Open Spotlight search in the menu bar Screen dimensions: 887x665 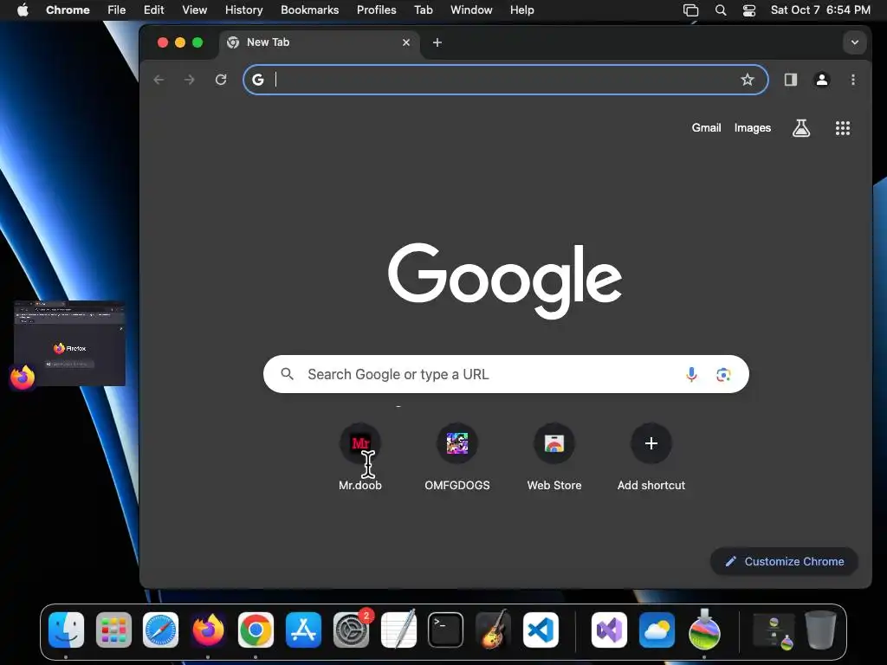tap(720, 10)
